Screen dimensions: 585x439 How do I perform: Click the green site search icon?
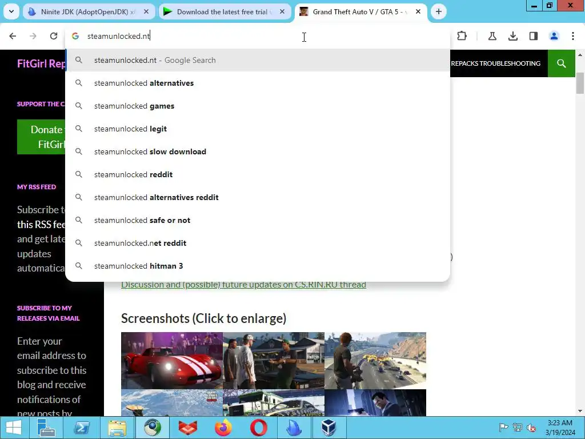561,63
